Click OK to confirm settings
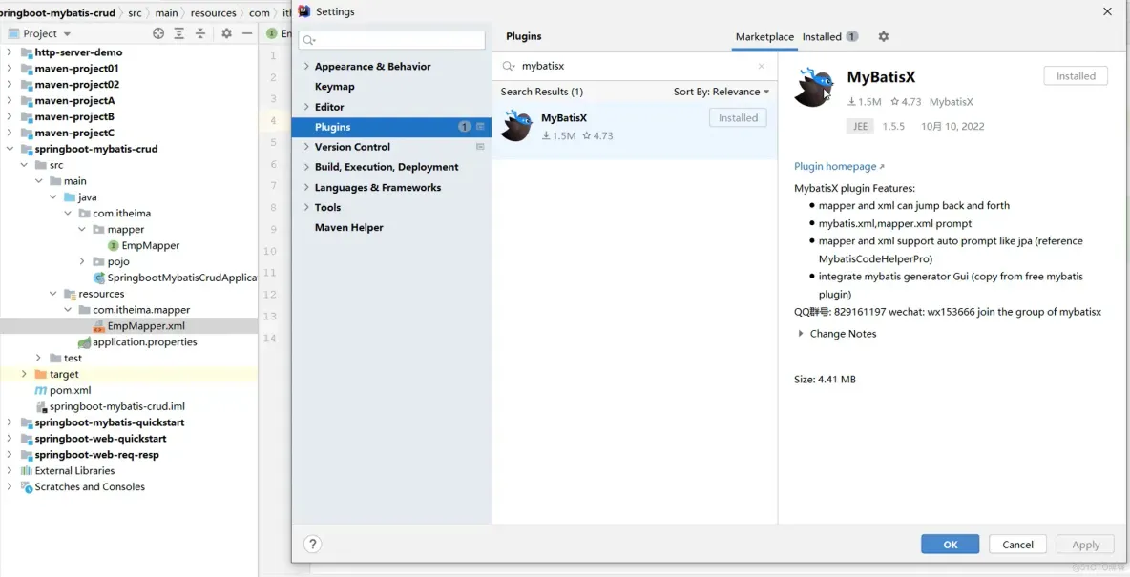Viewport: 1130px width, 577px height. pyautogui.click(x=950, y=545)
